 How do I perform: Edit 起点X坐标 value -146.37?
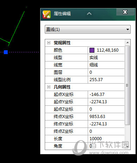pos(106,94)
